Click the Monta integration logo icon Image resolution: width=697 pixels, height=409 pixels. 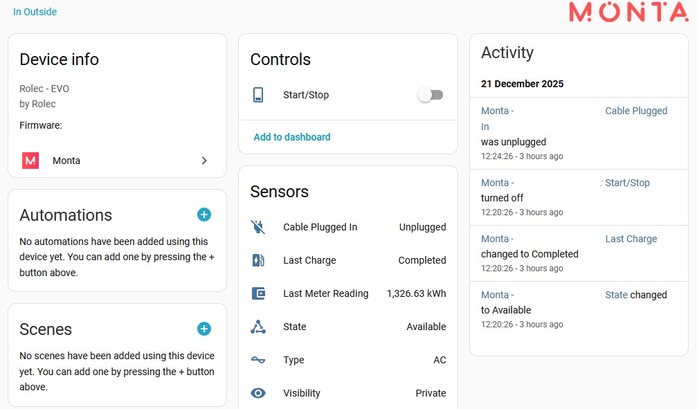point(30,160)
